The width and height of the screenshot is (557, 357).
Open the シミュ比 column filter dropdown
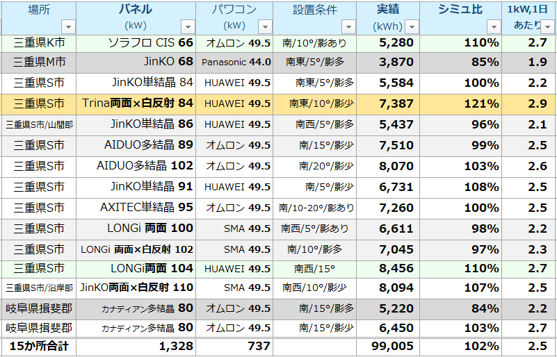494,27
